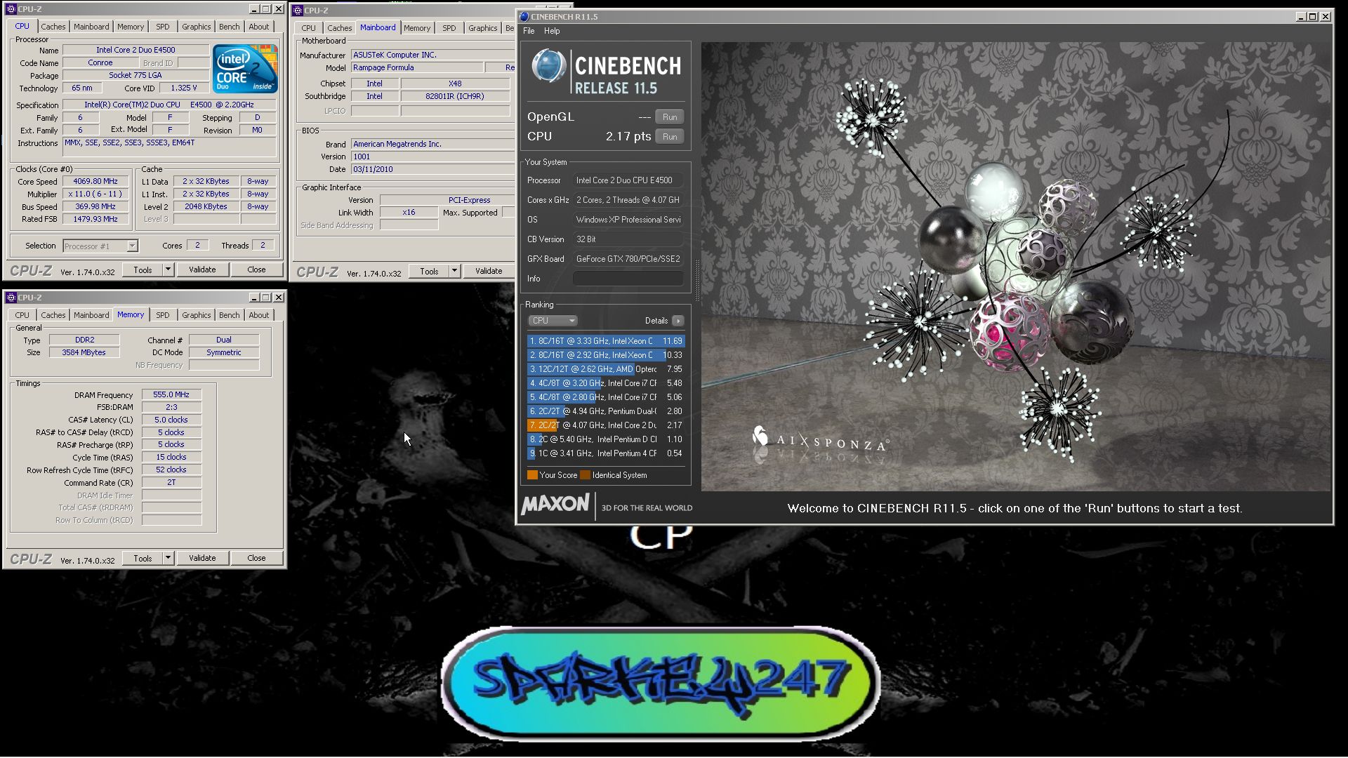Click the GFX Board GeForce GTX 780 field
The image size is (1348, 758).
coord(628,259)
